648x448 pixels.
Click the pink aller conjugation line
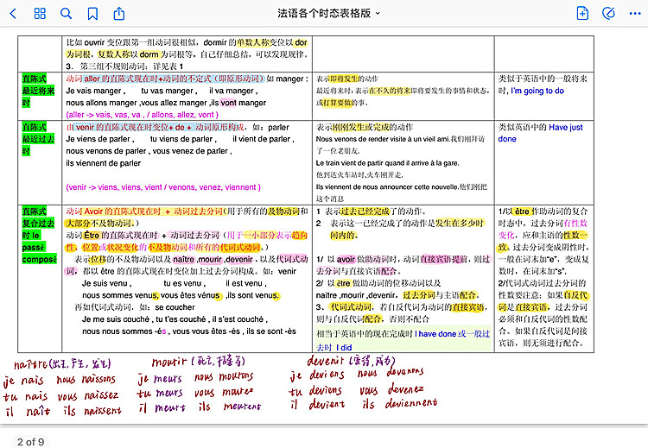[143, 114]
